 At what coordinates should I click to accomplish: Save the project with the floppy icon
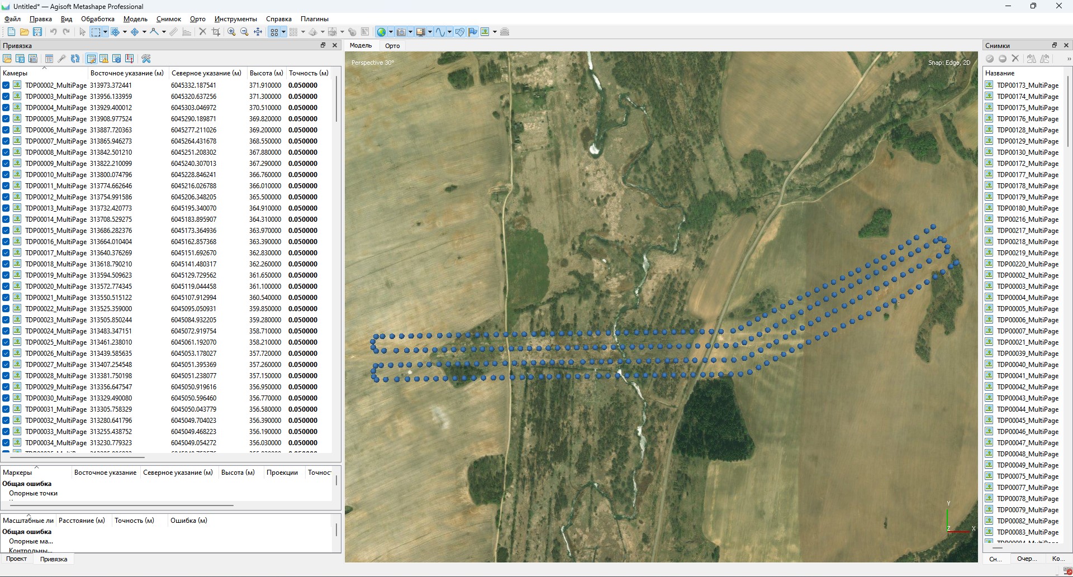tap(37, 32)
